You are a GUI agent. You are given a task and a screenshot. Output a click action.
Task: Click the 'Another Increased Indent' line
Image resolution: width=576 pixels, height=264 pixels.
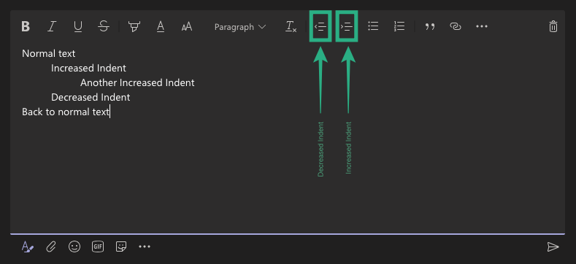point(137,83)
